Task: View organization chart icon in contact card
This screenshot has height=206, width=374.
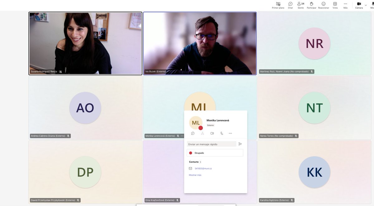Action: 203,133
